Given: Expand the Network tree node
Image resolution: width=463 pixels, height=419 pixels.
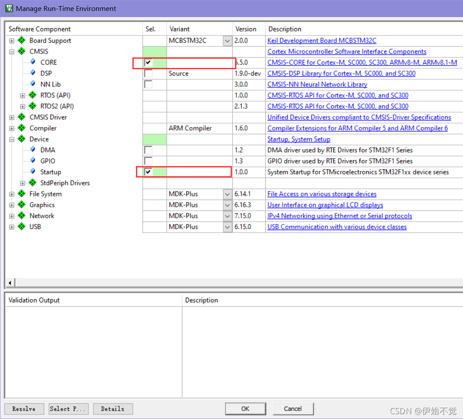Looking at the screenshot, I should pyautogui.click(x=11, y=216).
